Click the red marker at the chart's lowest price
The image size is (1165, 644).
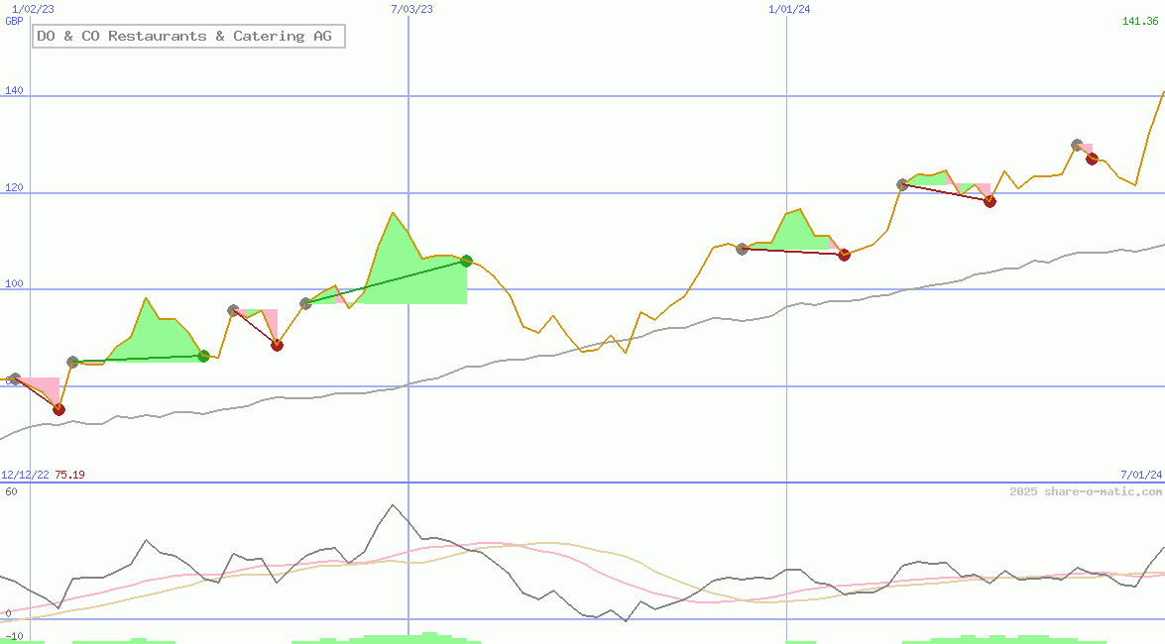coord(58,409)
